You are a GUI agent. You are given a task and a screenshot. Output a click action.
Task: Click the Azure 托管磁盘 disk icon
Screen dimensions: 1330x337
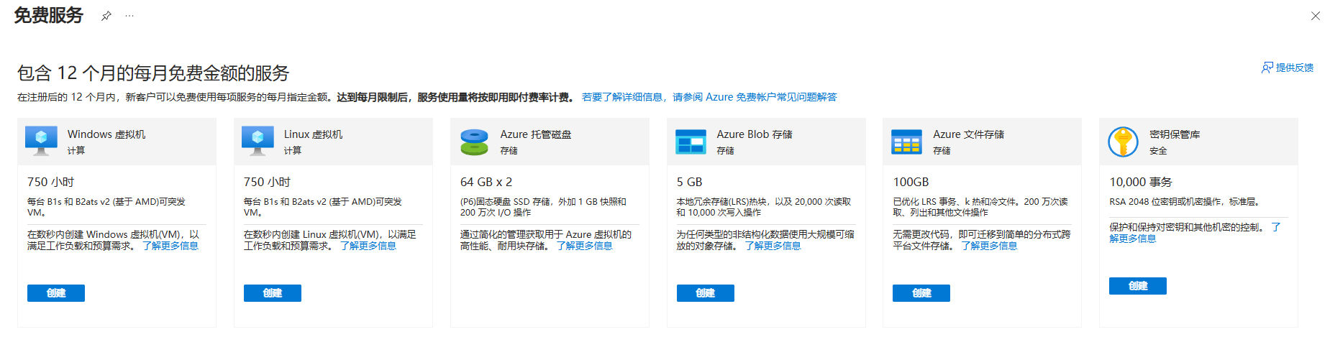(474, 142)
